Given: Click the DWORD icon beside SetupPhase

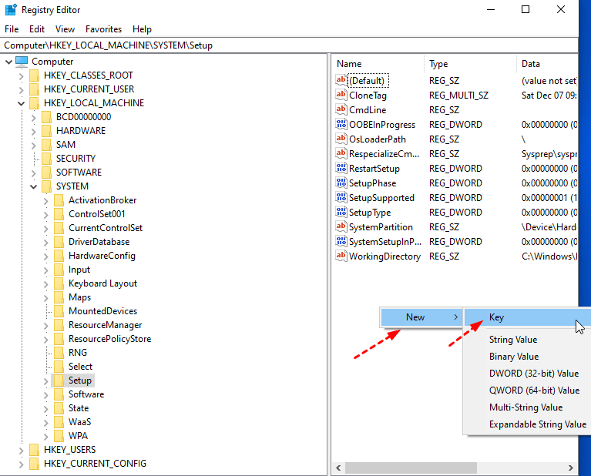Looking at the screenshot, I should (341, 183).
